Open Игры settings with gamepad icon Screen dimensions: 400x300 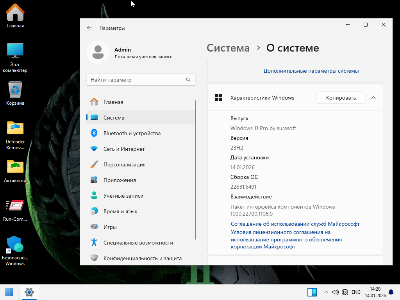110,227
